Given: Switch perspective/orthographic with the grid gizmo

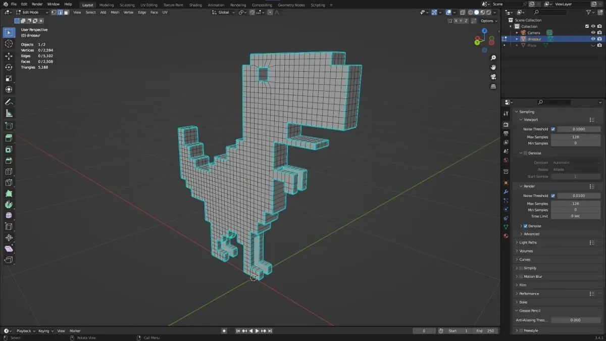Looking at the screenshot, I should [x=493, y=86].
